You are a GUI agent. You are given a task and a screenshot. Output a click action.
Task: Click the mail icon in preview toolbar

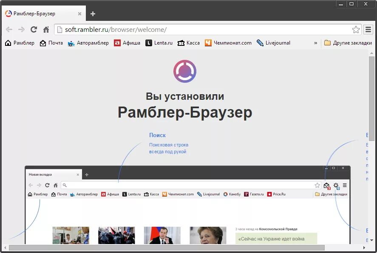coord(326,186)
